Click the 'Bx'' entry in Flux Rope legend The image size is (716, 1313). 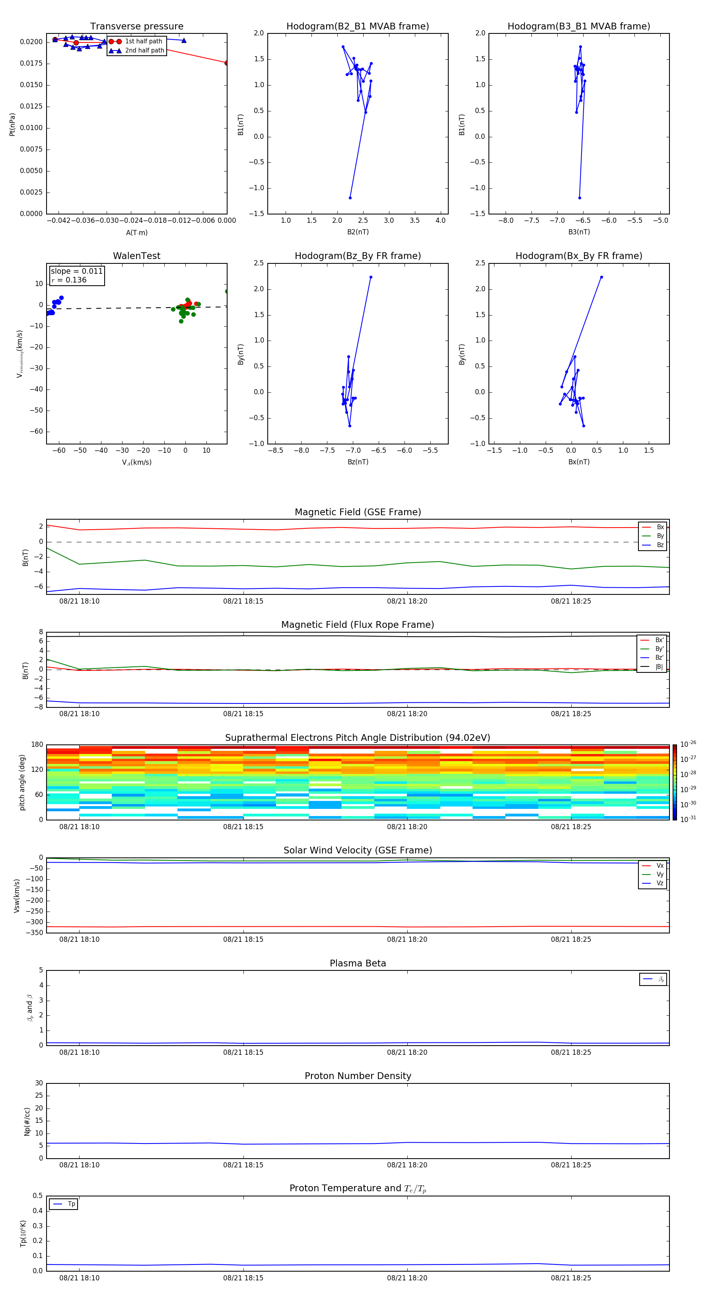tap(652, 640)
